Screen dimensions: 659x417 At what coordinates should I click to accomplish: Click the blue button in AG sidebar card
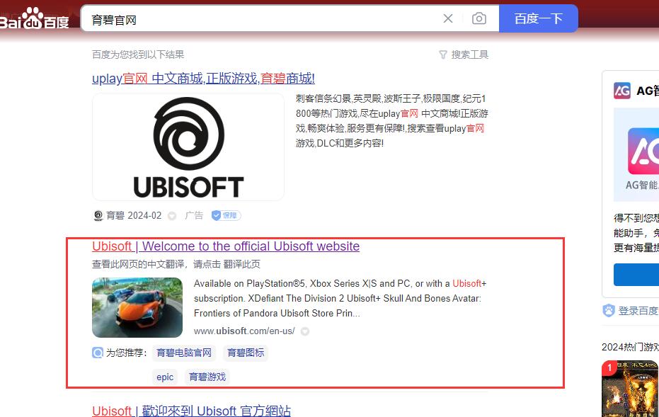(636, 275)
